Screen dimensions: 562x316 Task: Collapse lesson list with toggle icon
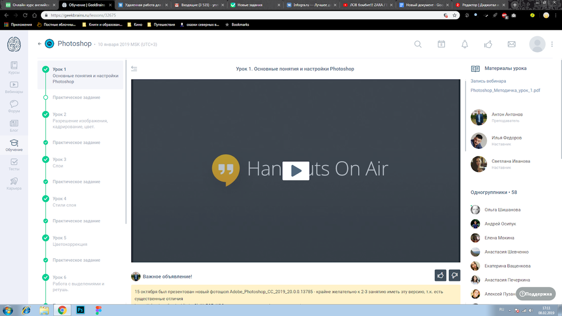pos(134,69)
